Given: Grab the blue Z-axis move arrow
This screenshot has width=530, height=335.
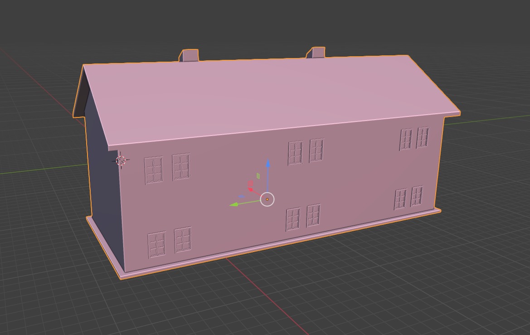Looking at the screenshot, I should pos(268,164).
